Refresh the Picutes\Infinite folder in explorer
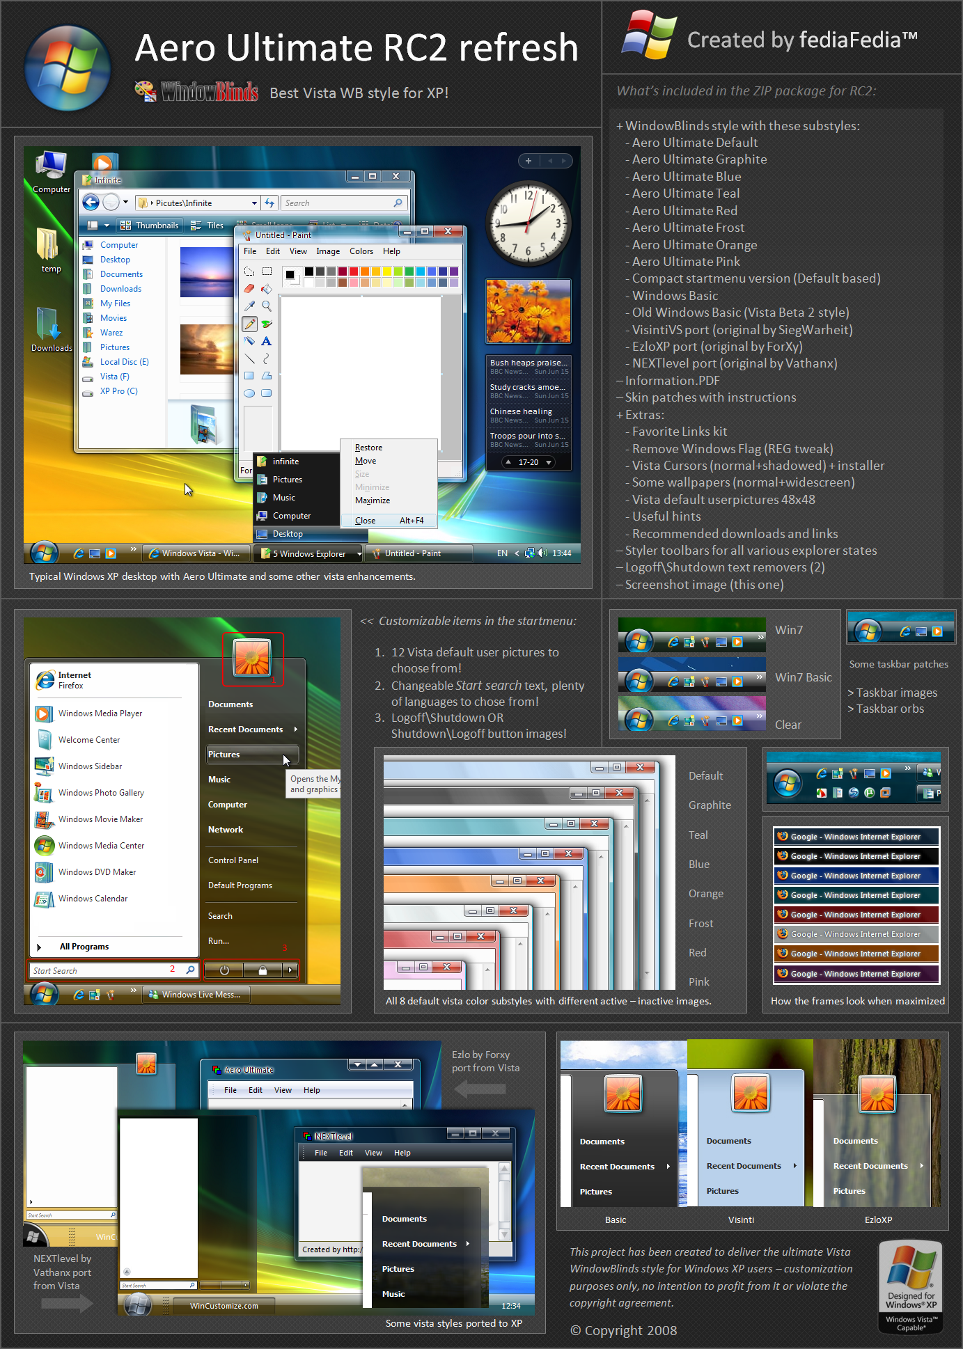963x1349 pixels. (269, 203)
